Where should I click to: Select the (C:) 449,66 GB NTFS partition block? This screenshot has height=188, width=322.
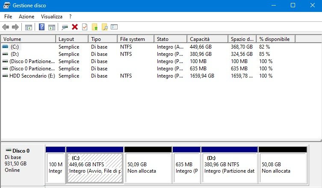95,165
